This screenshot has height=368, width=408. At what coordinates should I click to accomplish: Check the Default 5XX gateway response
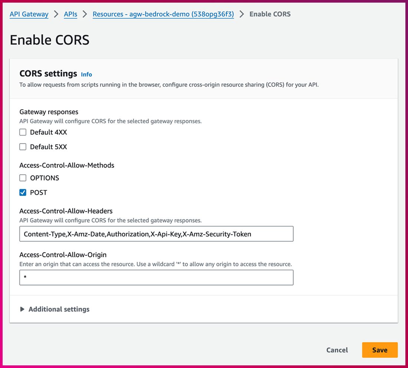tap(23, 147)
